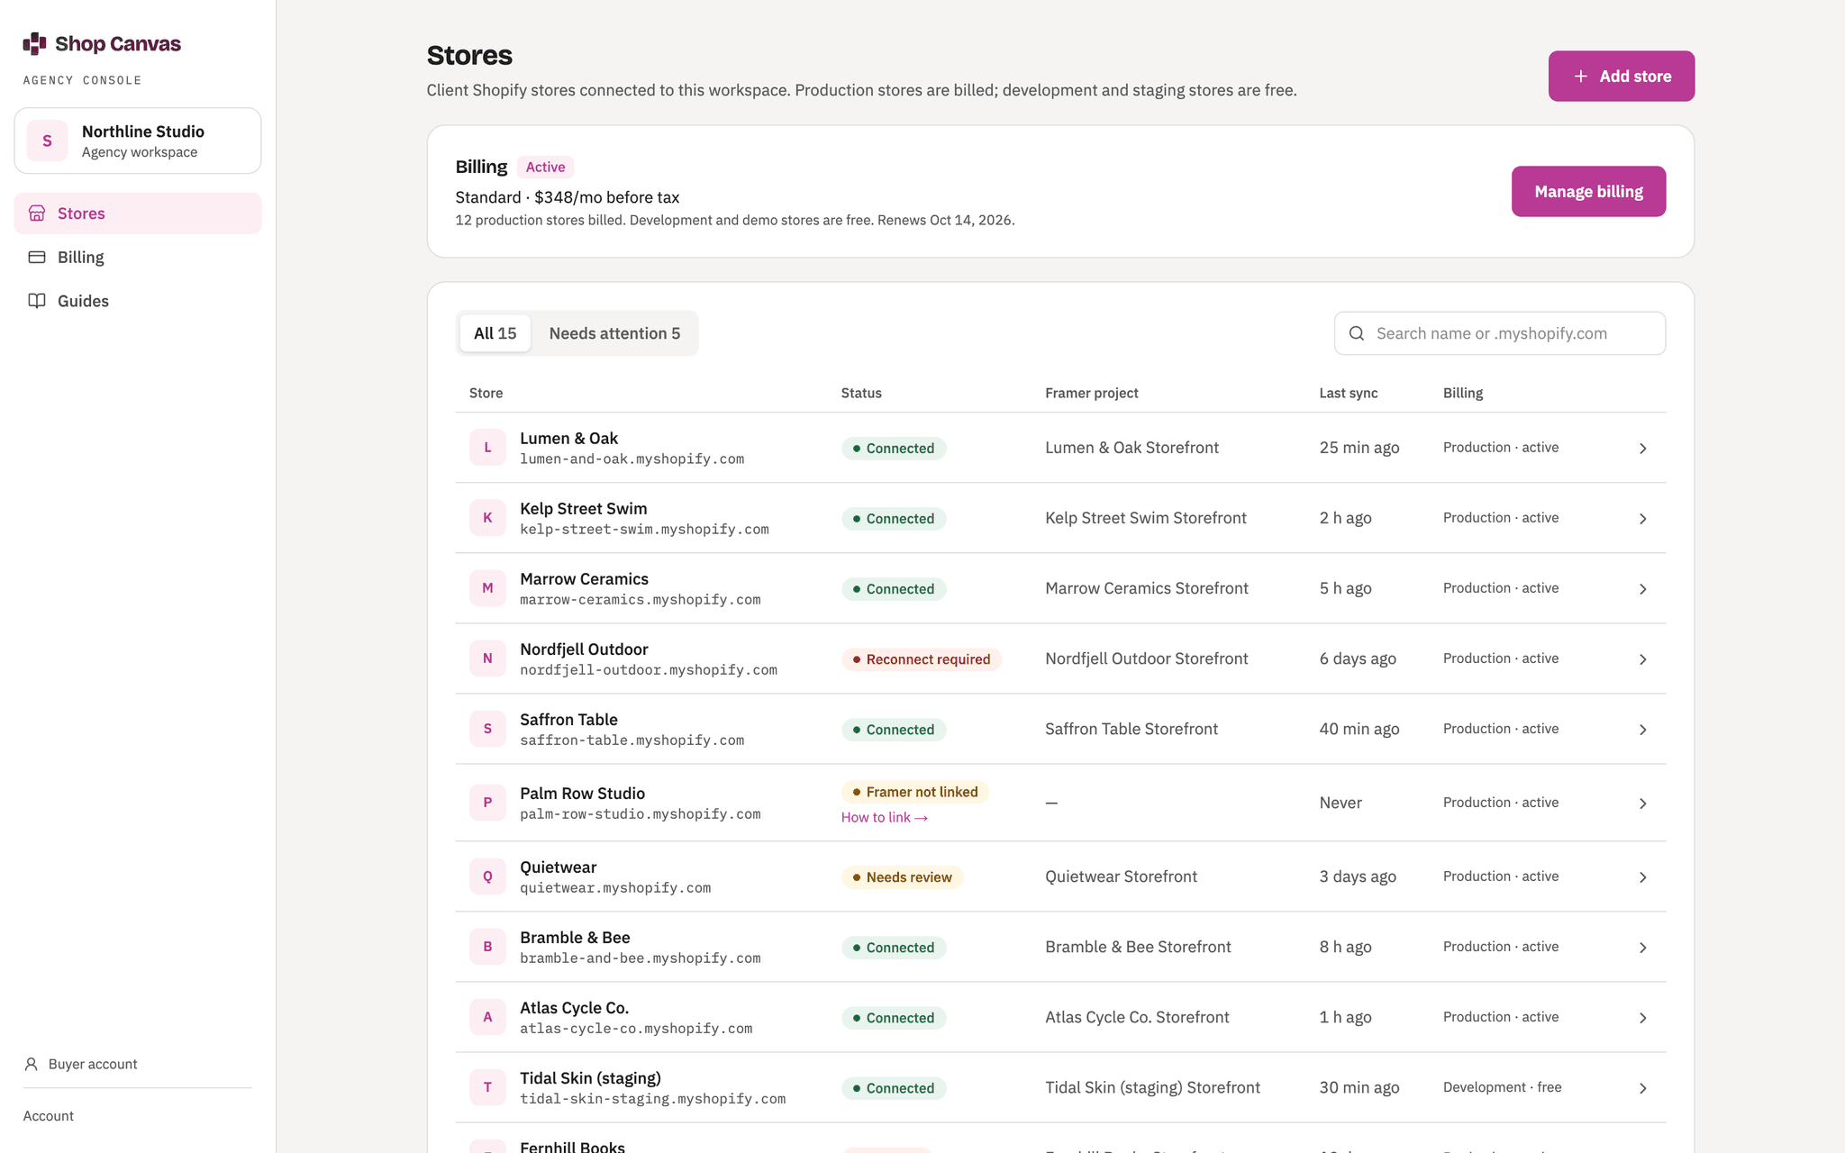The image size is (1845, 1153).
Task: Click the Marrow Ceramics avatar M
Action: click(487, 588)
